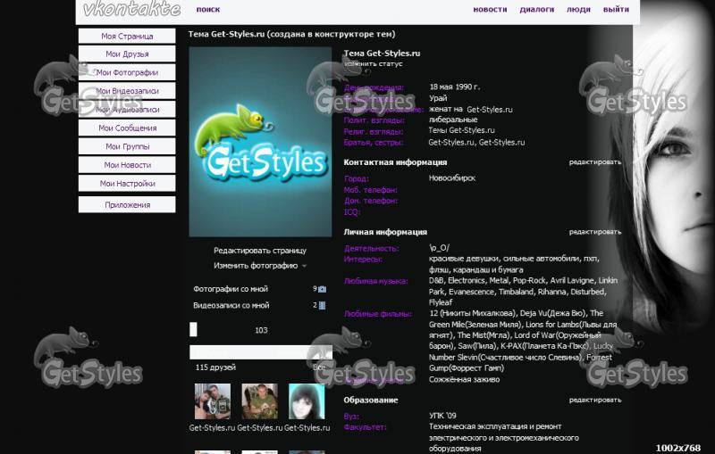Click изменить статус link
Image resolution: width=715 pixels, height=454 pixels.
tap(374, 64)
